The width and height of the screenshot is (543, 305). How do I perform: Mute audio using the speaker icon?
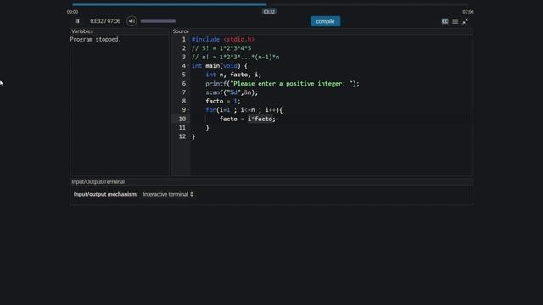132,21
